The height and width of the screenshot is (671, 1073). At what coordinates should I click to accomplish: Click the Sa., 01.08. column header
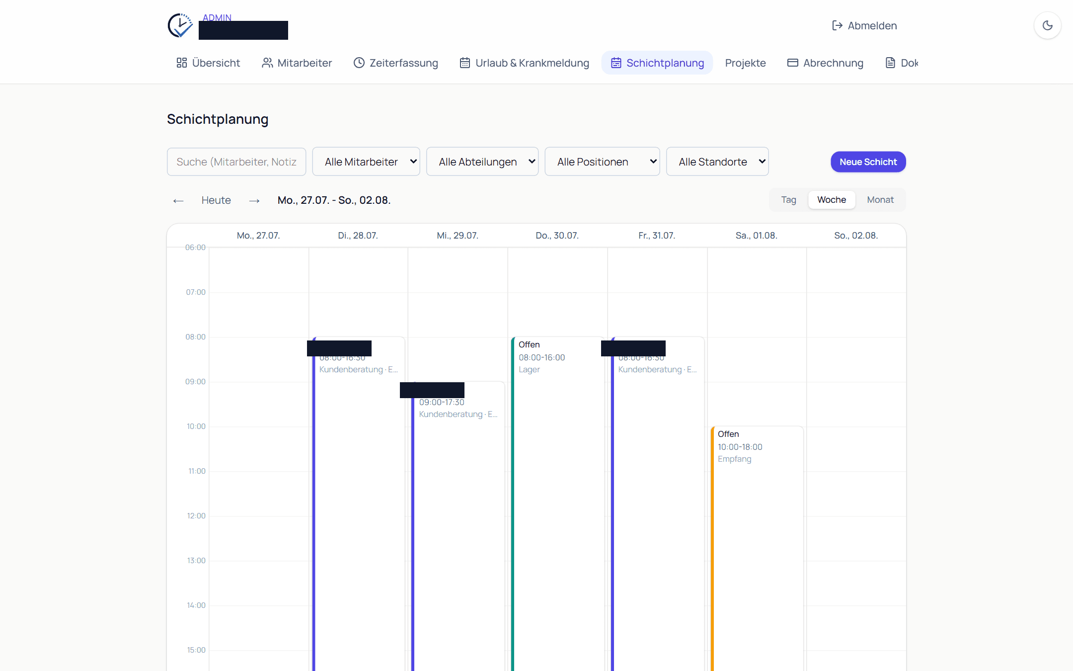(756, 236)
